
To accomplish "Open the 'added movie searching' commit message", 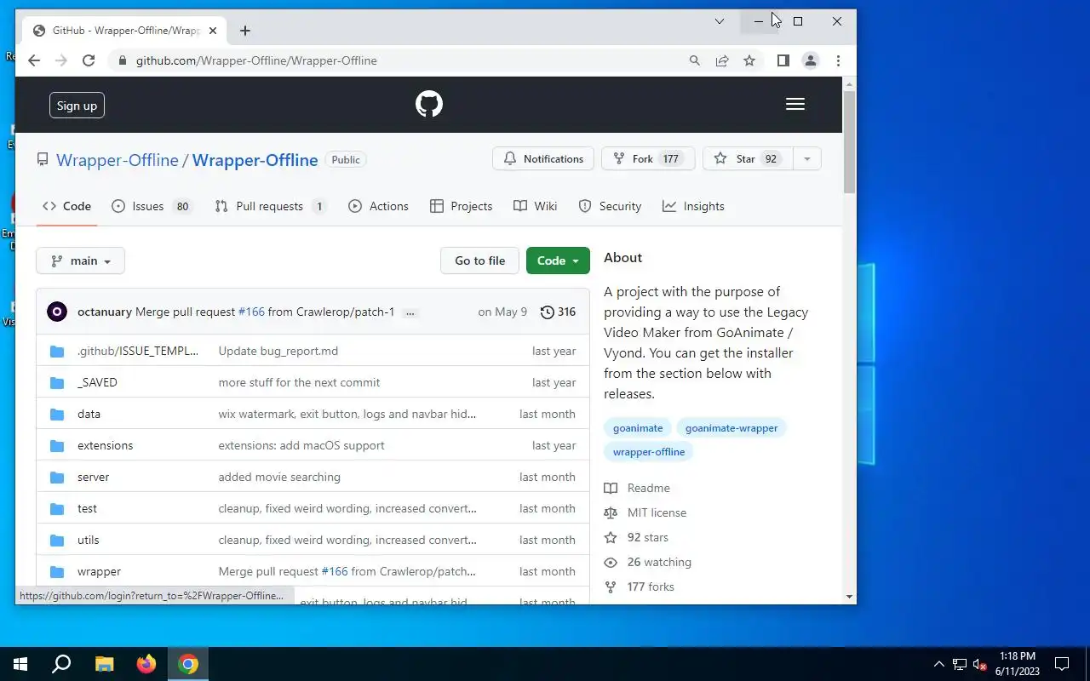I will [x=279, y=477].
